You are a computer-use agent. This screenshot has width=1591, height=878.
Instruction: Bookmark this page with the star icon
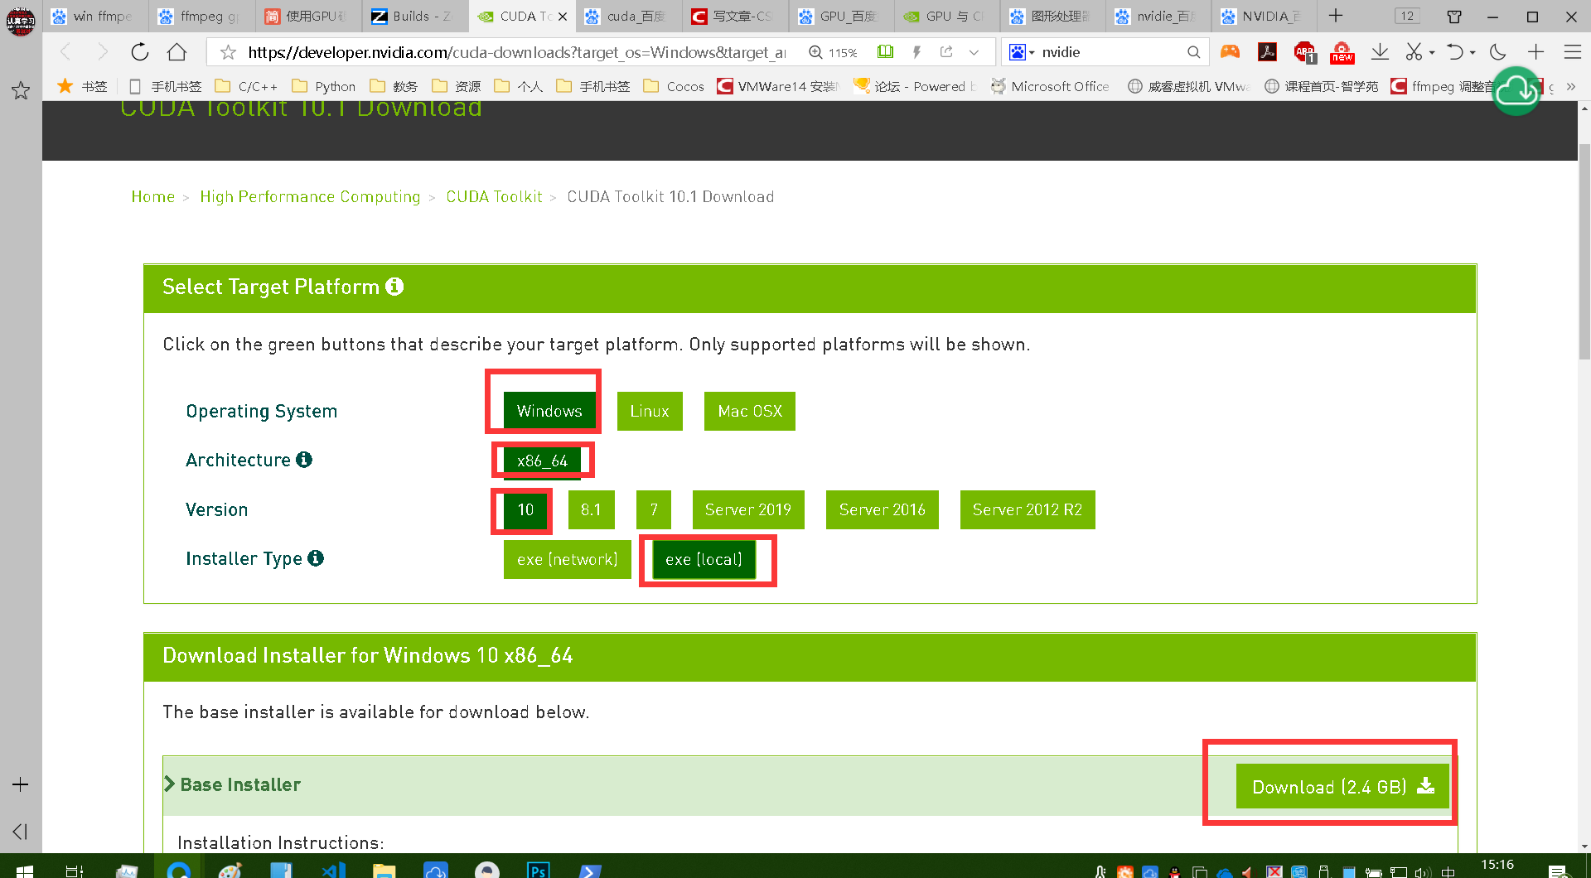click(228, 52)
